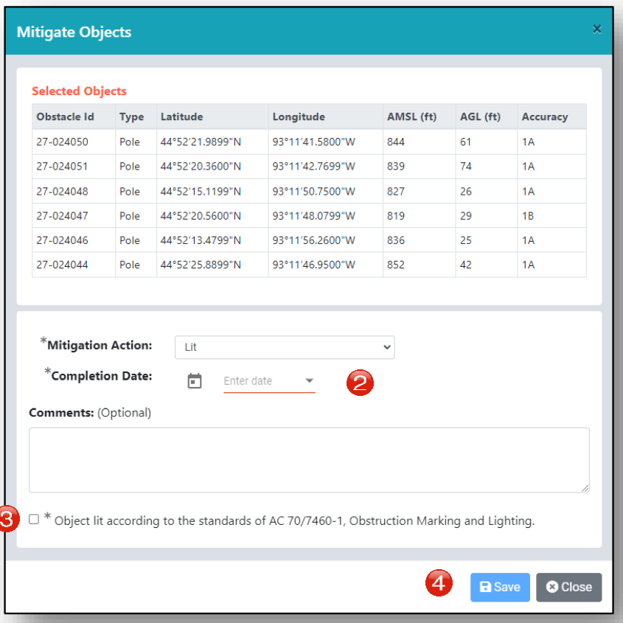Expand the Enter date dropdown arrow
Screen dimensions: 623x623
click(309, 380)
